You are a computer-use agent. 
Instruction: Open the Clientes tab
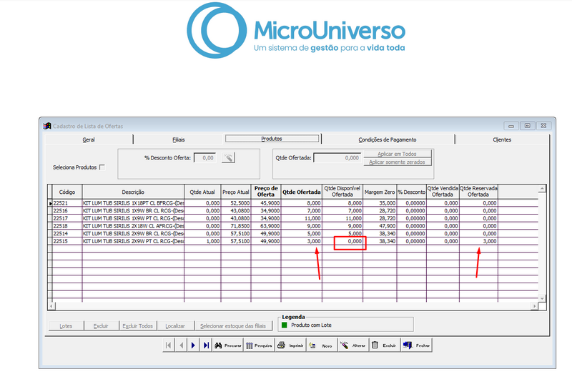coord(502,139)
